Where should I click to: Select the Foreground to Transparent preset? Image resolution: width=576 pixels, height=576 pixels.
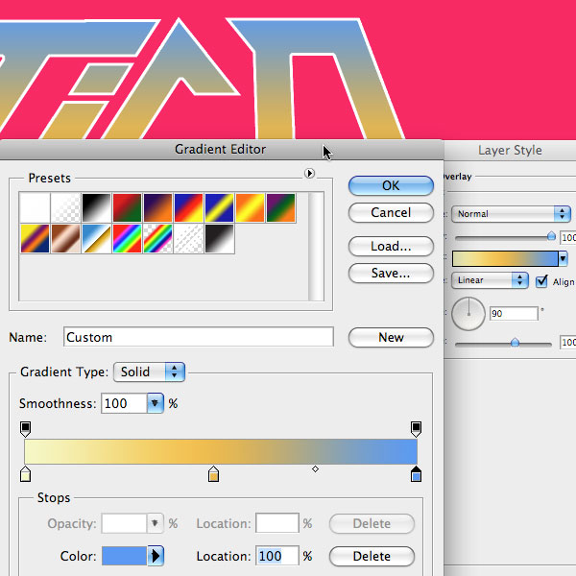coord(65,208)
